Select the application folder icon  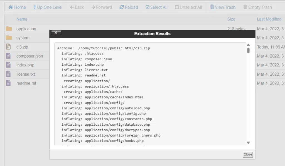9,29
